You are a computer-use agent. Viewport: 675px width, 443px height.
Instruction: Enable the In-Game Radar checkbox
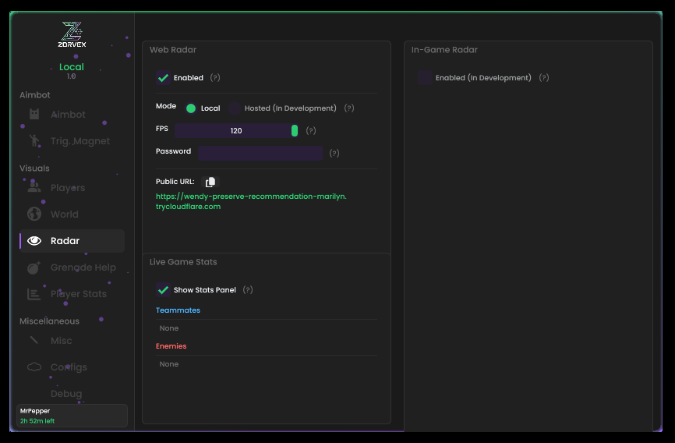tap(425, 78)
